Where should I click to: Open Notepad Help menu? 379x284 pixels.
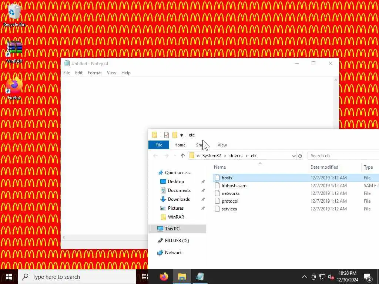click(x=126, y=73)
